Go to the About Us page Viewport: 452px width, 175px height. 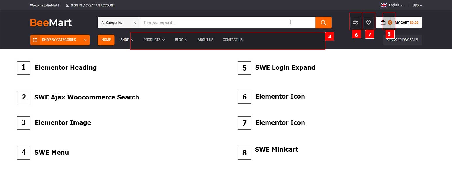[205, 40]
